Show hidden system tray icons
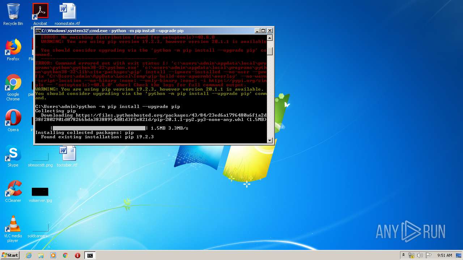 [403, 255]
